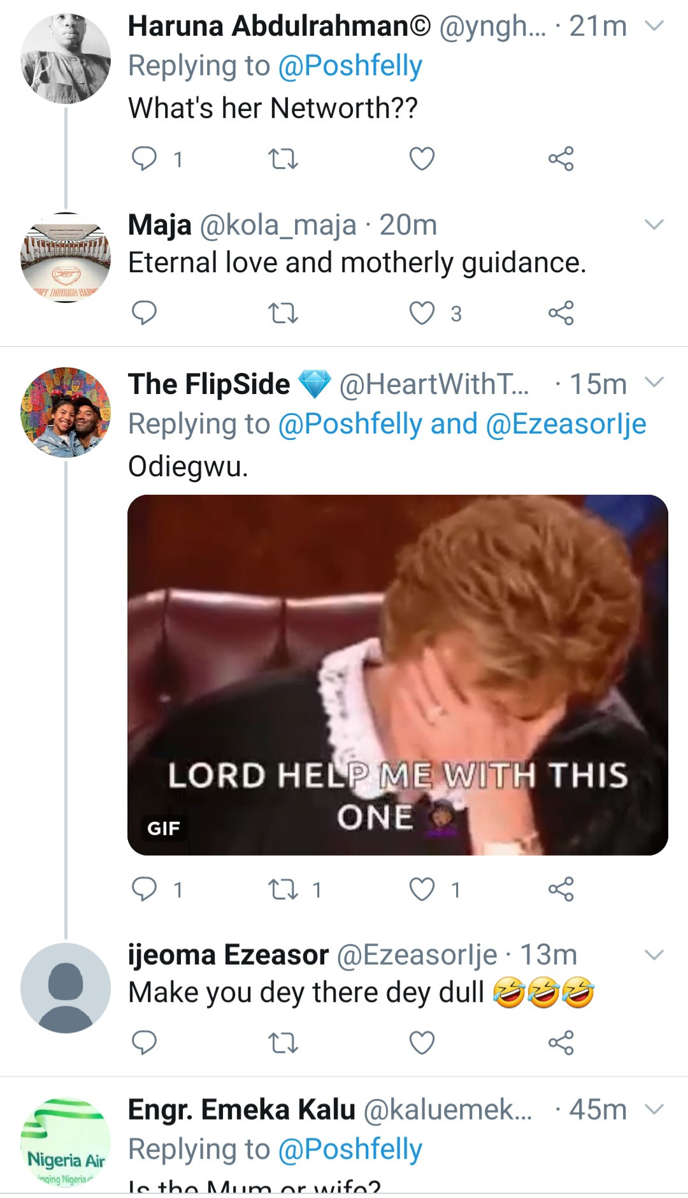Expand the menu arrow on Maja's tweet
The width and height of the screenshot is (688, 1198).
pos(654,224)
